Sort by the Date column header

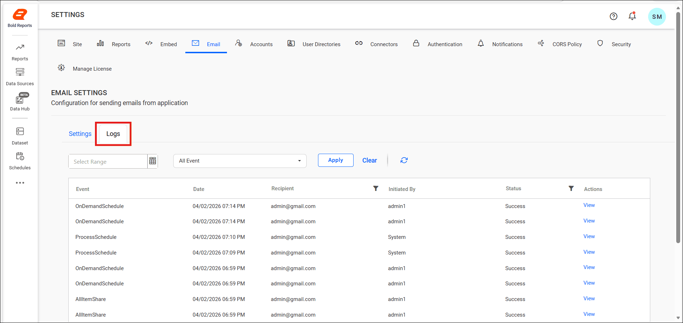(x=198, y=189)
